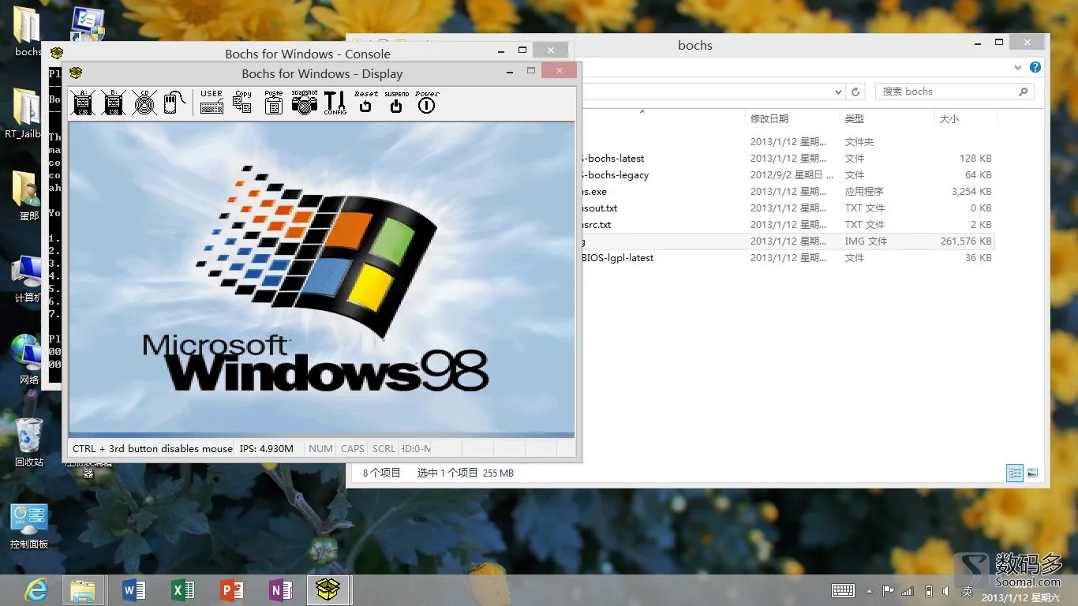The image size is (1078, 606).
Task: Click the 文件夹 type cell
Action: 859,142
